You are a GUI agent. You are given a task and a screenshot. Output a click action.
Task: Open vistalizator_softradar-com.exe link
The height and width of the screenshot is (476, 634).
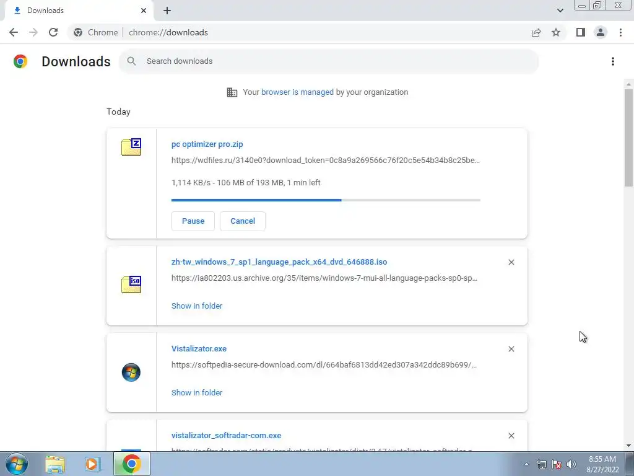coord(226,436)
